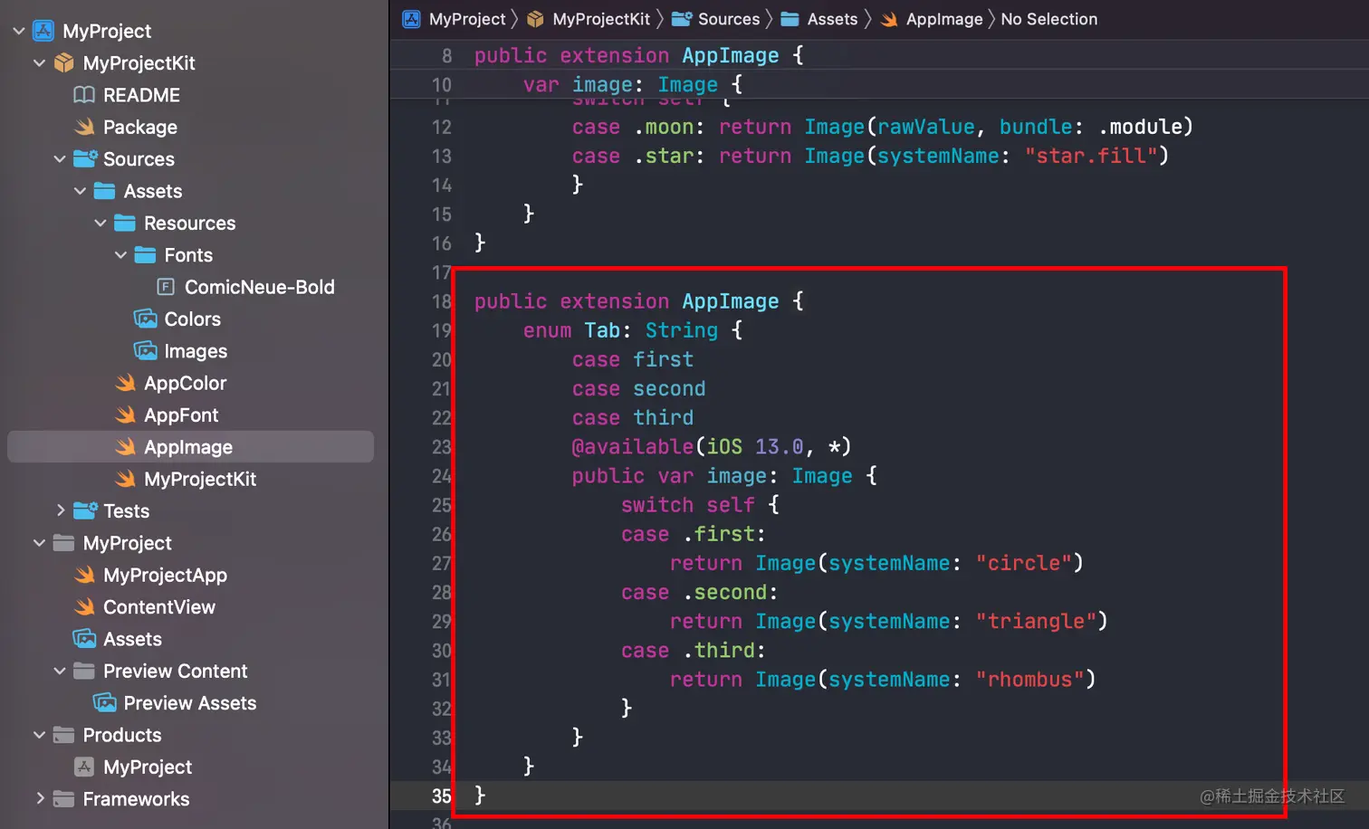
Task: Click No Selection in the jump bar
Action: tap(1049, 19)
